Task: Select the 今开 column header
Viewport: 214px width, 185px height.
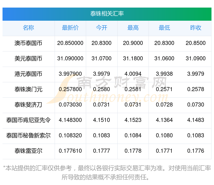Action: [101, 28]
